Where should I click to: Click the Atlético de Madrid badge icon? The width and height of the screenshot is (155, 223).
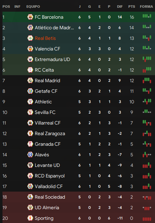click(x=30, y=28)
